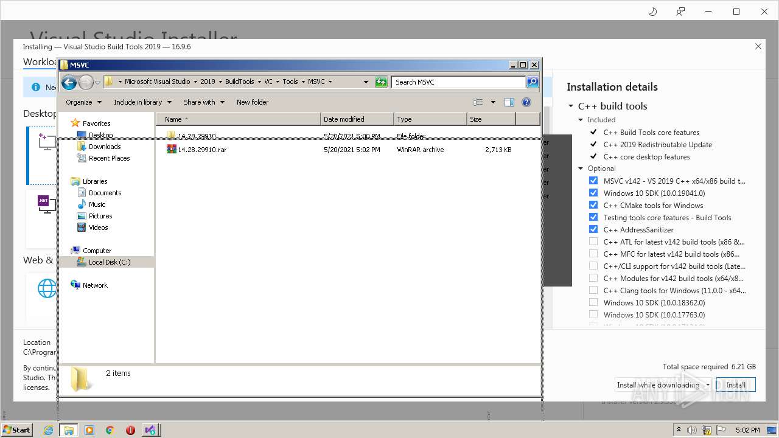Click the green refresh icon in address bar
This screenshot has width=779, height=438.
[381, 82]
